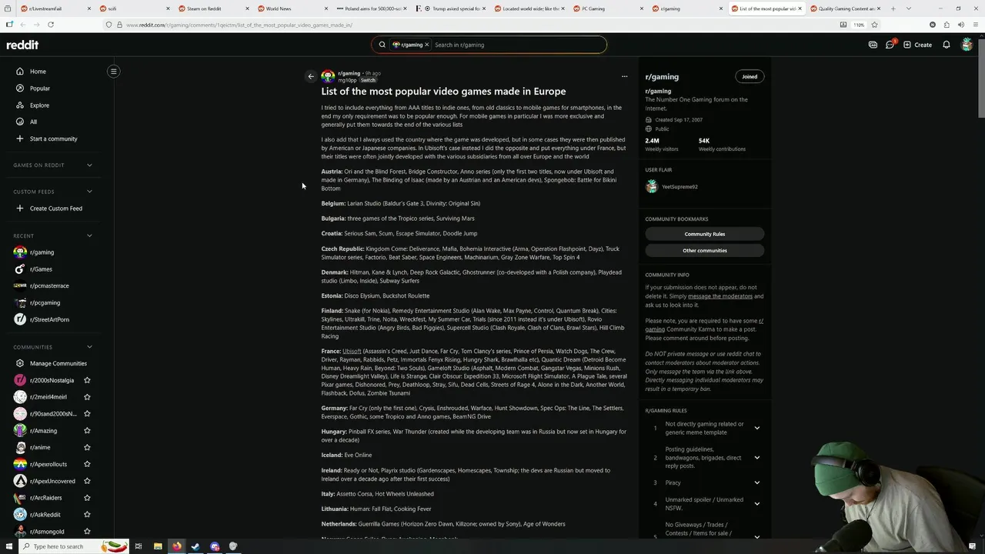Click the Windows taskbar search box
985x554 pixels.
pyautogui.click(x=73, y=546)
